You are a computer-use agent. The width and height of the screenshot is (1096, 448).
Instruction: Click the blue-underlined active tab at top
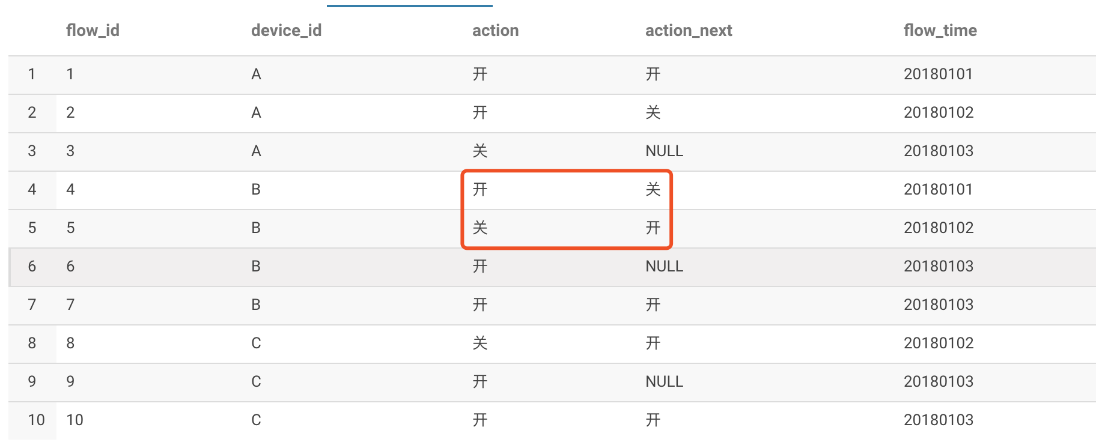pyautogui.click(x=410, y=5)
